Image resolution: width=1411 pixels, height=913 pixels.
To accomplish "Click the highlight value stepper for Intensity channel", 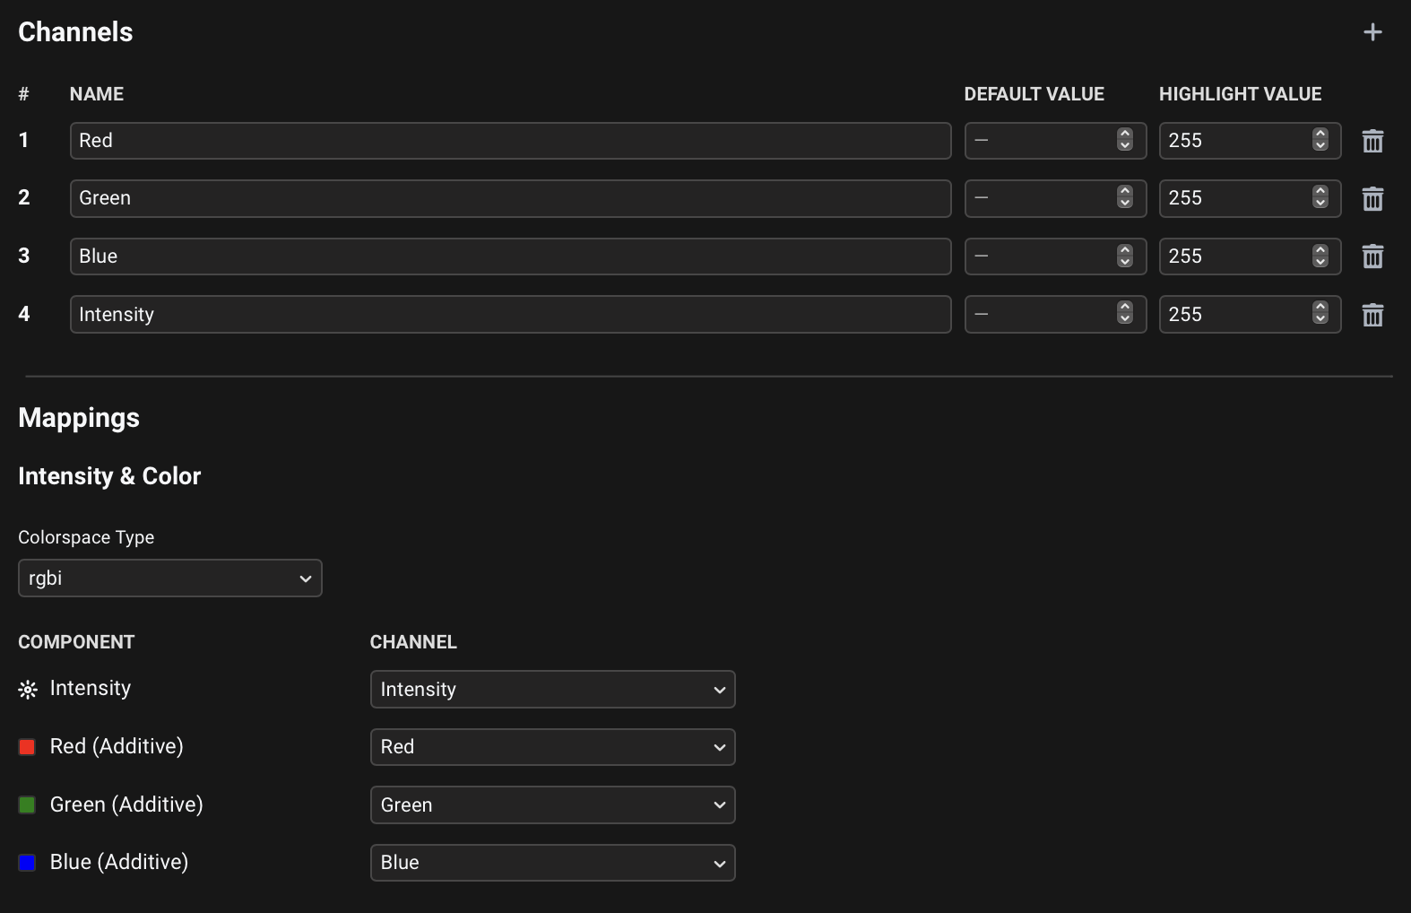I will [x=1320, y=313].
